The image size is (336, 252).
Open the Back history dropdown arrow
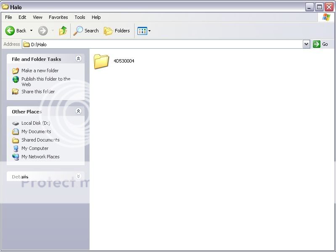click(x=31, y=31)
